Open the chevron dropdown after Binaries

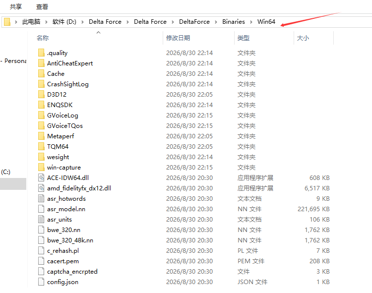point(251,22)
